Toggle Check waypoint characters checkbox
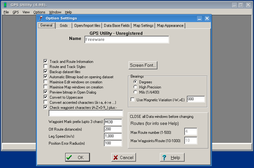Screen dimensions: 254x168 click(45, 107)
